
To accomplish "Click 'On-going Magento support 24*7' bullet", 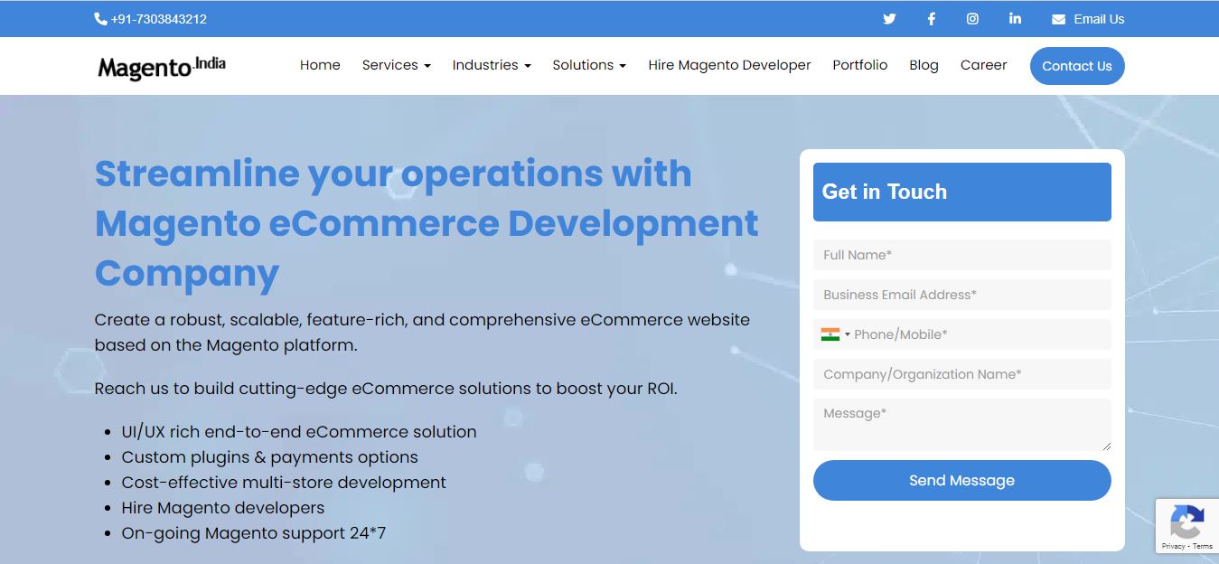I will click(x=254, y=533).
